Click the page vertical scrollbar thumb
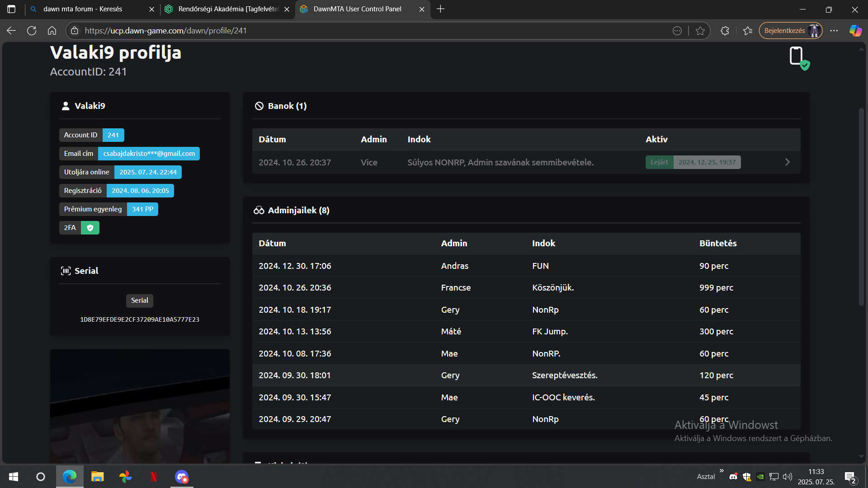The width and height of the screenshot is (868, 488). (861, 208)
